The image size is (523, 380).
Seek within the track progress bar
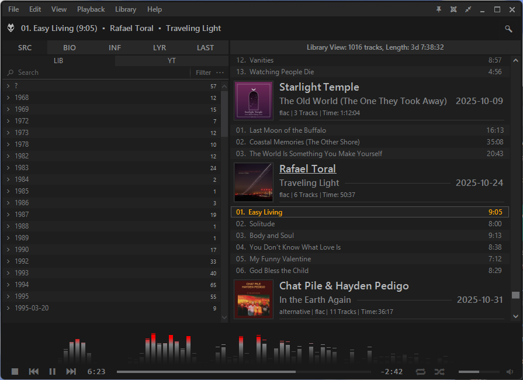[x=244, y=372]
